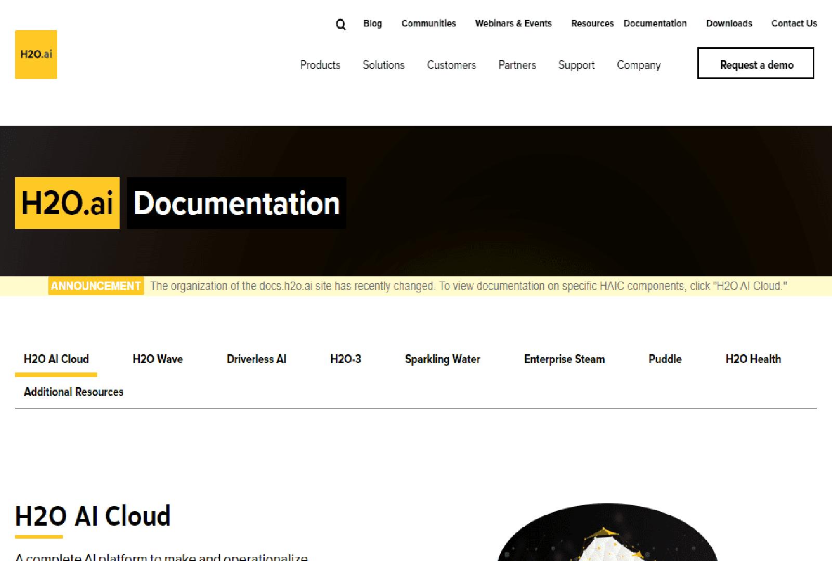This screenshot has height=561, width=832.
Task: Click the H2O AI Cloud illustration
Action: pos(607,535)
